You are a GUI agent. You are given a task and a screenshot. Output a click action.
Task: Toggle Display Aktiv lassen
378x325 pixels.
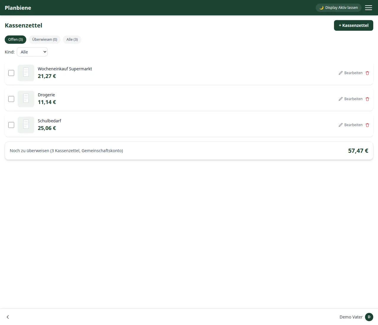(x=338, y=8)
